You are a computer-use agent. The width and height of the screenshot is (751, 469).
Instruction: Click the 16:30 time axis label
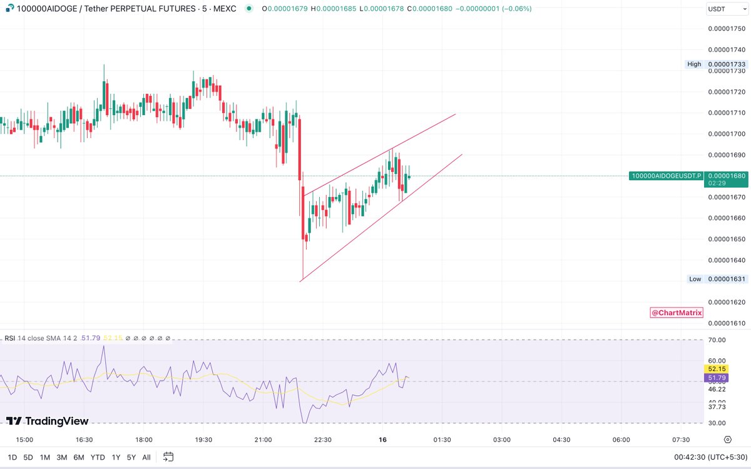point(84,440)
